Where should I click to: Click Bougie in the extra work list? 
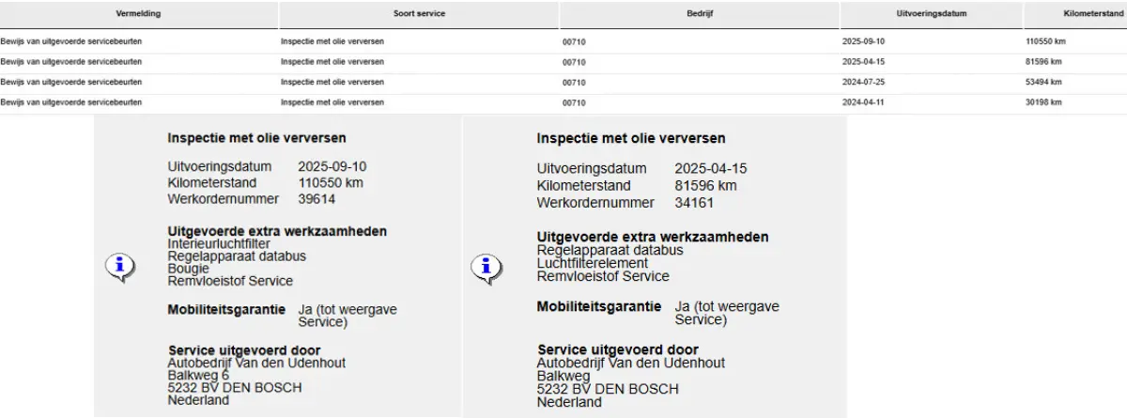point(189,269)
